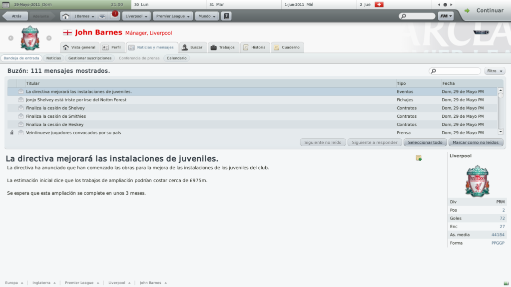Open 'Finaliza la cesión de Shelvey' message
The width and height of the screenshot is (511, 287).
(253, 108)
